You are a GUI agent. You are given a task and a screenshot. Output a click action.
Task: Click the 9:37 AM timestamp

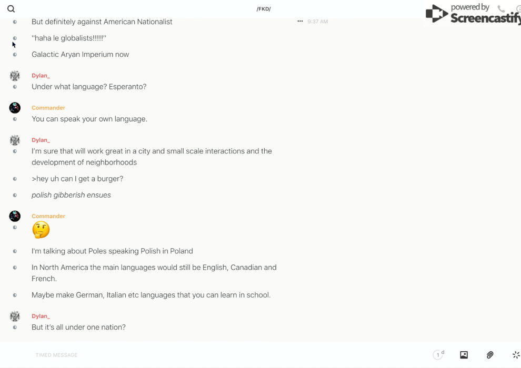[318, 22]
